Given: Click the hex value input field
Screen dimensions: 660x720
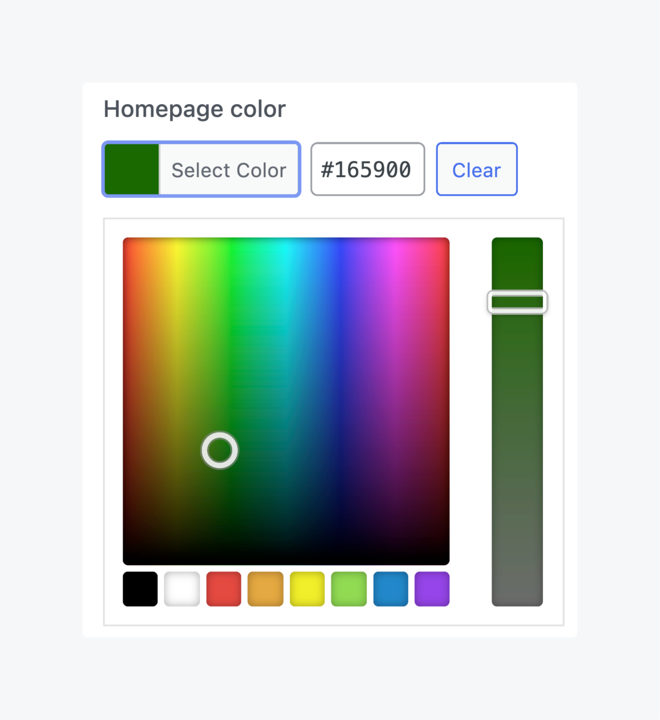Looking at the screenshot, I should tap(367, 169).
